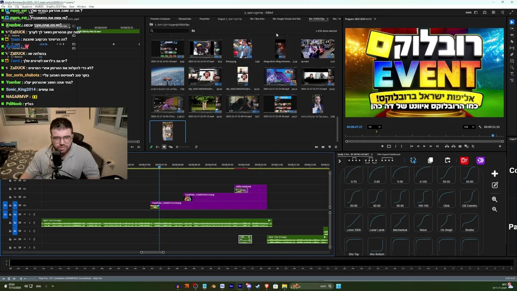Click the red Easify panel icon
Screen dimensions: 517x291
(464, 160)
